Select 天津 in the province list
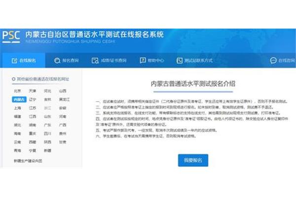This screenshot has height=197, width=296. tap(33, 91)
